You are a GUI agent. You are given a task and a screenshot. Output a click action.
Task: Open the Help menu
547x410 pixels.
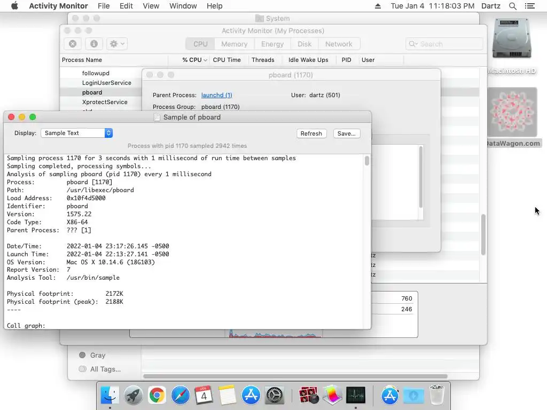214,6
